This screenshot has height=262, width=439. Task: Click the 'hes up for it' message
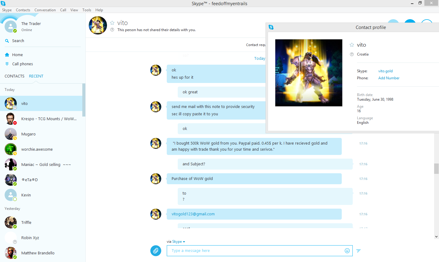click(x=182, y=77)
